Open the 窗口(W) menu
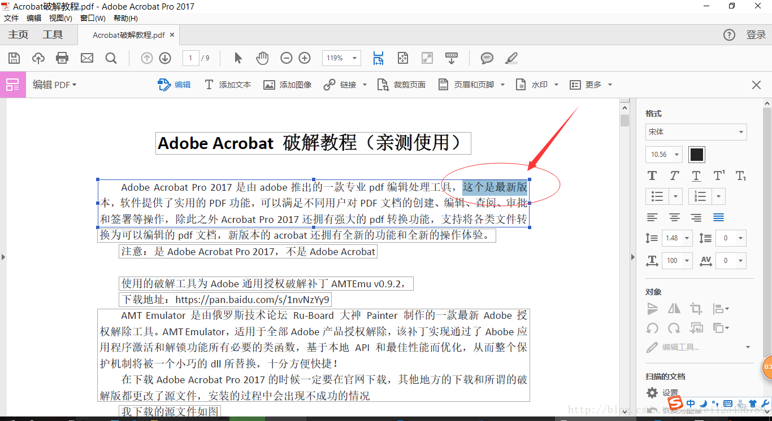This screenshot has height=421, width=772. (93, 18)
